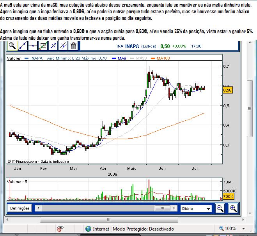Click the IT-Finance.com data notice
The height and width of the screenshot is (236, 257).
click(x=38, y=162)
